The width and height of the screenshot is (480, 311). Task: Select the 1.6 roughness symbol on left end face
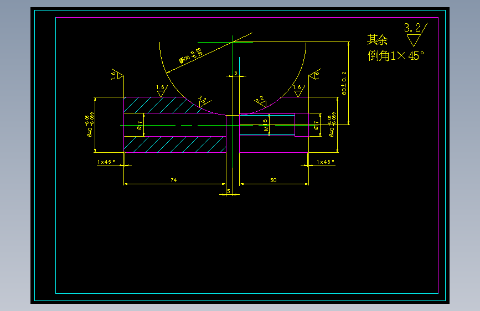click(x=117, y=74)
